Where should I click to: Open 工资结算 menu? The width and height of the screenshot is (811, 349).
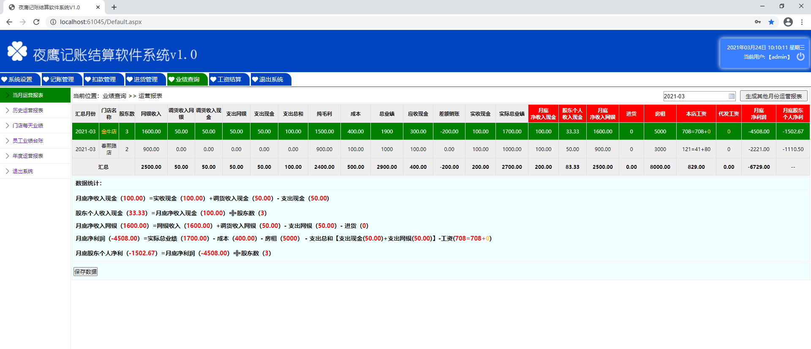pos(229,79)
